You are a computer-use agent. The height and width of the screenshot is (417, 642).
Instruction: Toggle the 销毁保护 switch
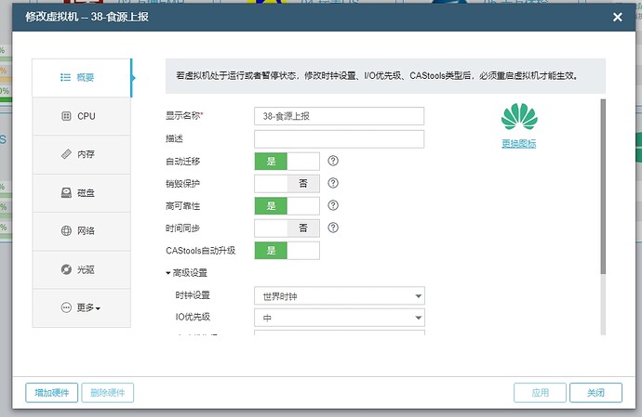[287, 183]
